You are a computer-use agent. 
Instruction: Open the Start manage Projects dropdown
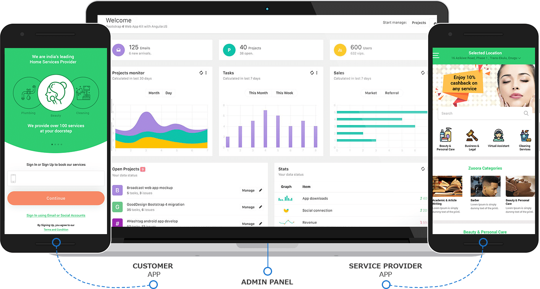pos(419,23)
